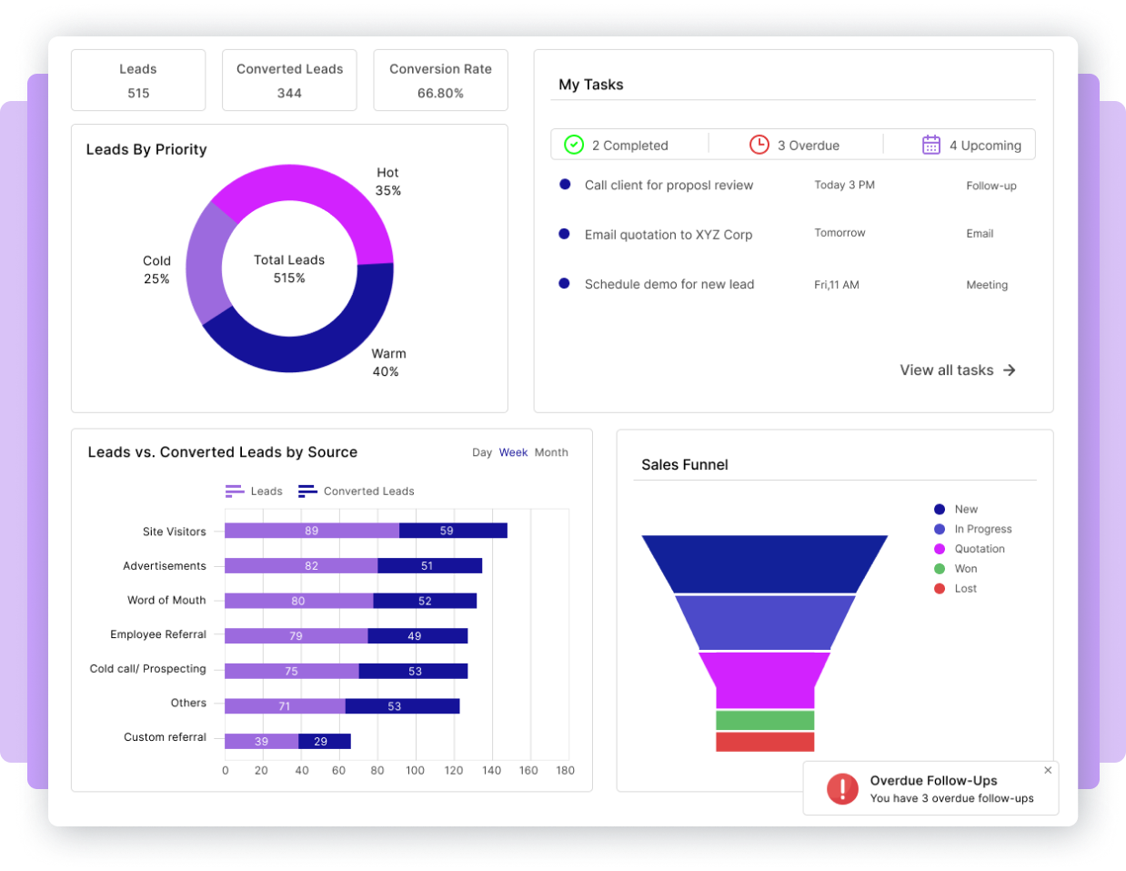Select the Week chart view
1126x871 pixels.
pos(513,452)
